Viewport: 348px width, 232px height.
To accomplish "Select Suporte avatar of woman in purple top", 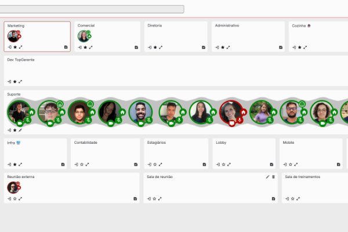I will click(x=261, y=112).
